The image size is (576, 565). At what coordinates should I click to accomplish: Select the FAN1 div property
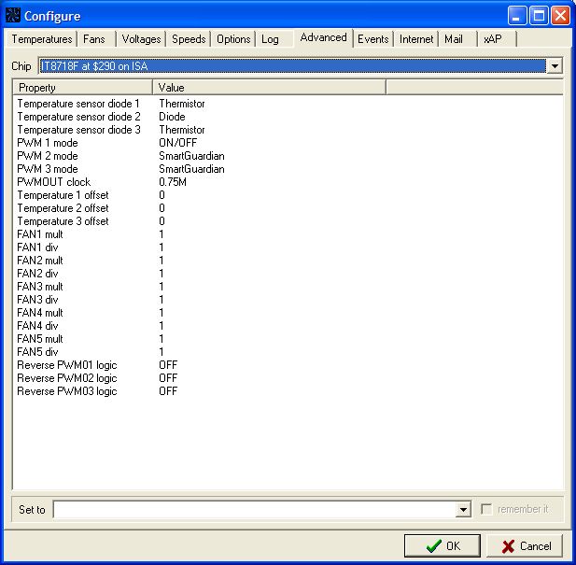pyautogui.click(x=37, y=247)
